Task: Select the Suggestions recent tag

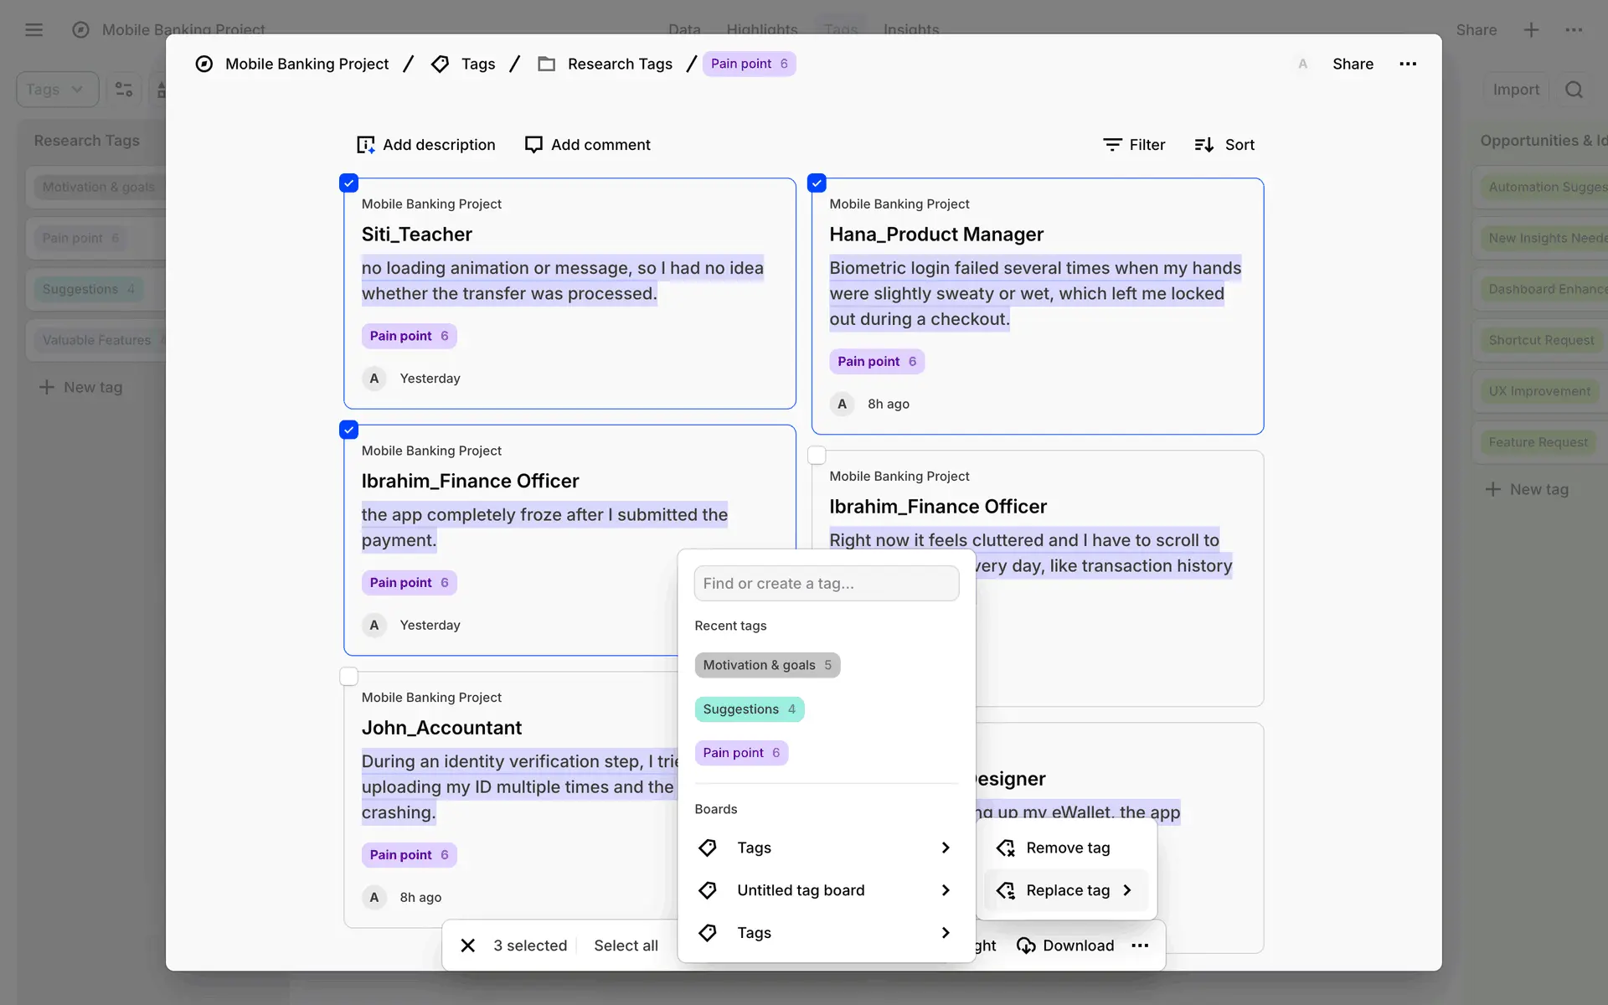Action: (749, 709)
